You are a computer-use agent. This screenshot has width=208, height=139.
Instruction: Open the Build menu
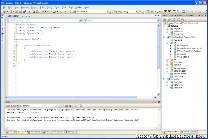42,7
